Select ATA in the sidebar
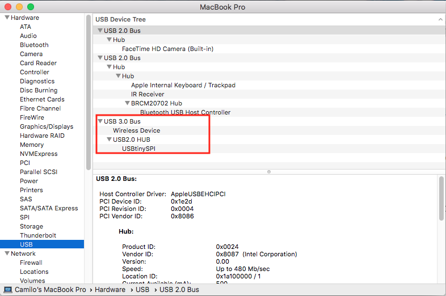The width and height of the screenshot is (446, 296). click(26, 27)
